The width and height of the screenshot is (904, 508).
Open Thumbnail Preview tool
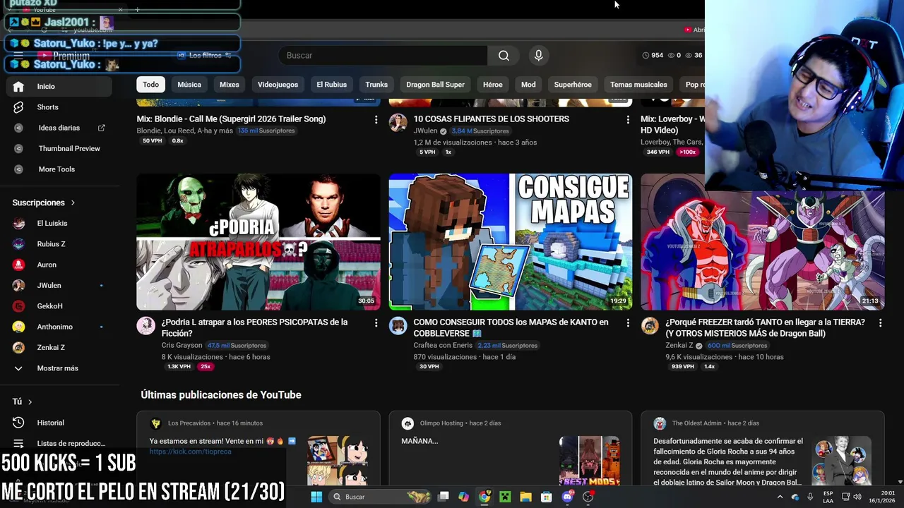(x=59, y=149)
